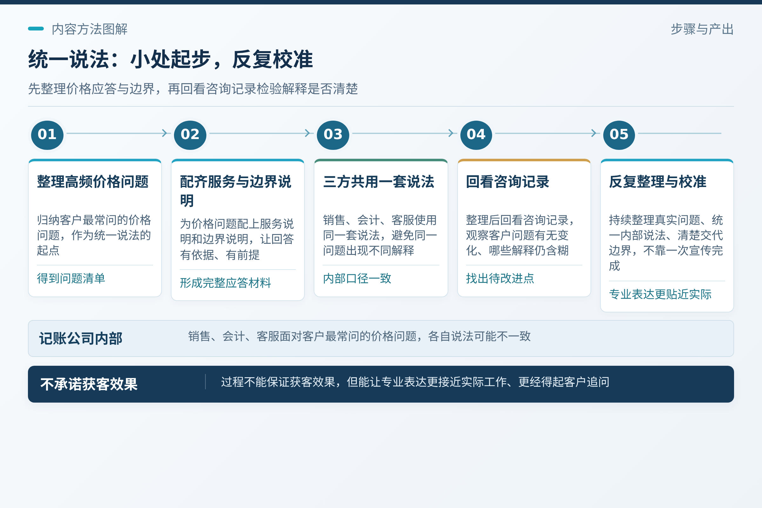This screenshot has height=508, width=762.
Task: Click the output text 形成完整应答材料
Action: pyautogui.click(x=225, y=283)
